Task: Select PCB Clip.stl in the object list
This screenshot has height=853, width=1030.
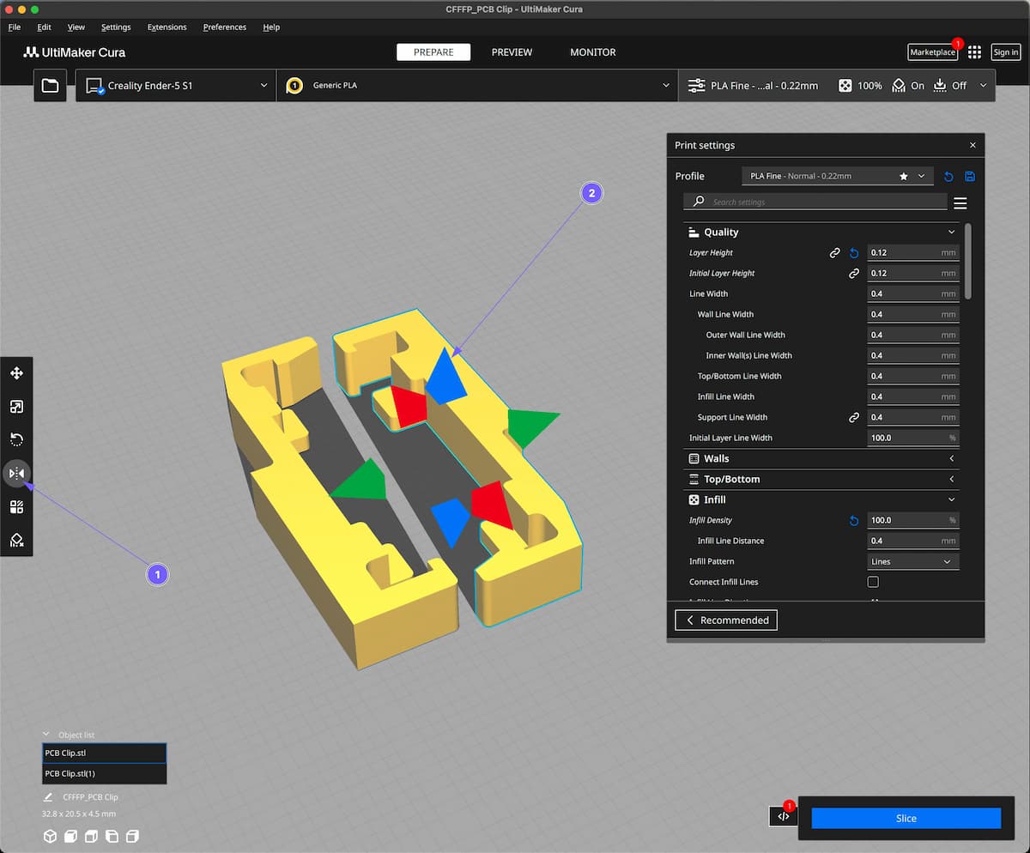Action: coord(105,753)
